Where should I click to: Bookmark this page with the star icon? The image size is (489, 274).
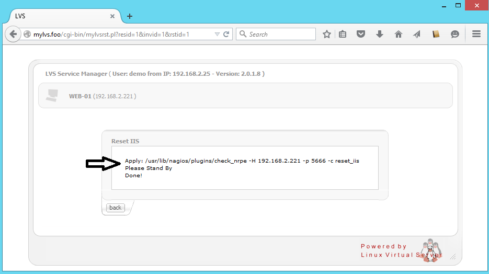[x=327, y=35]
